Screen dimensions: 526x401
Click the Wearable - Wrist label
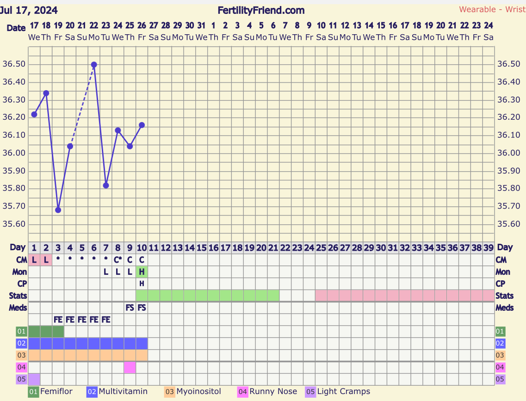tap(492, 9)
